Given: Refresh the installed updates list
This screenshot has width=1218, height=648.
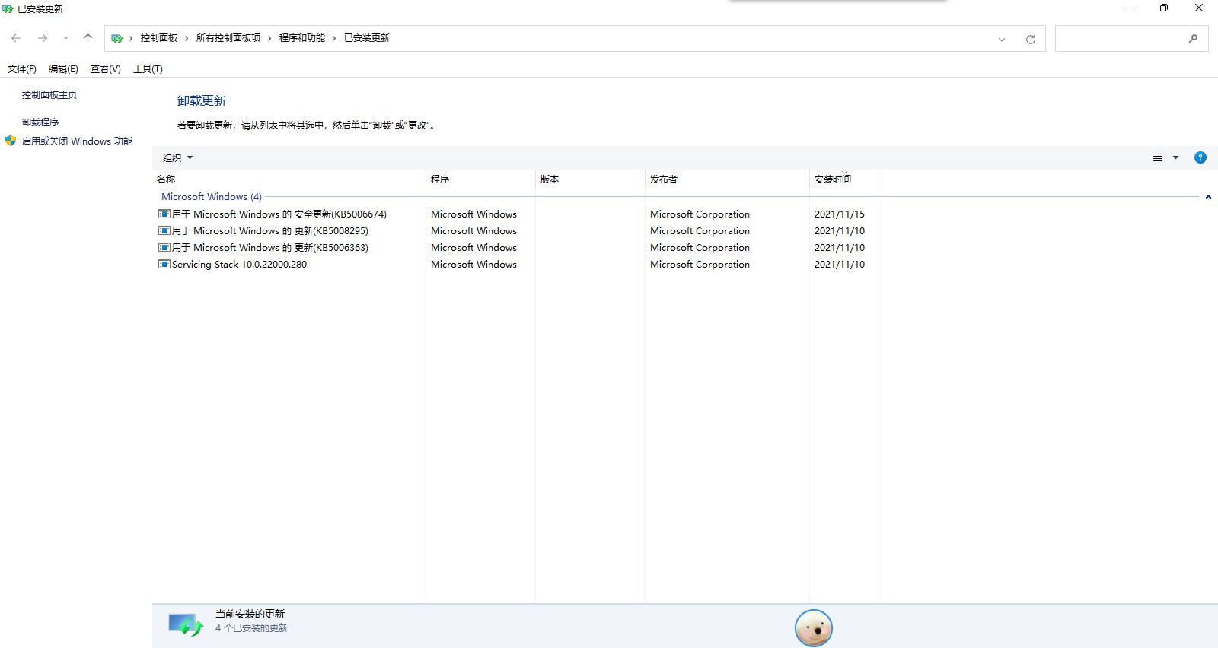Looking at the screenshot, I should (x=1030, y=39).
